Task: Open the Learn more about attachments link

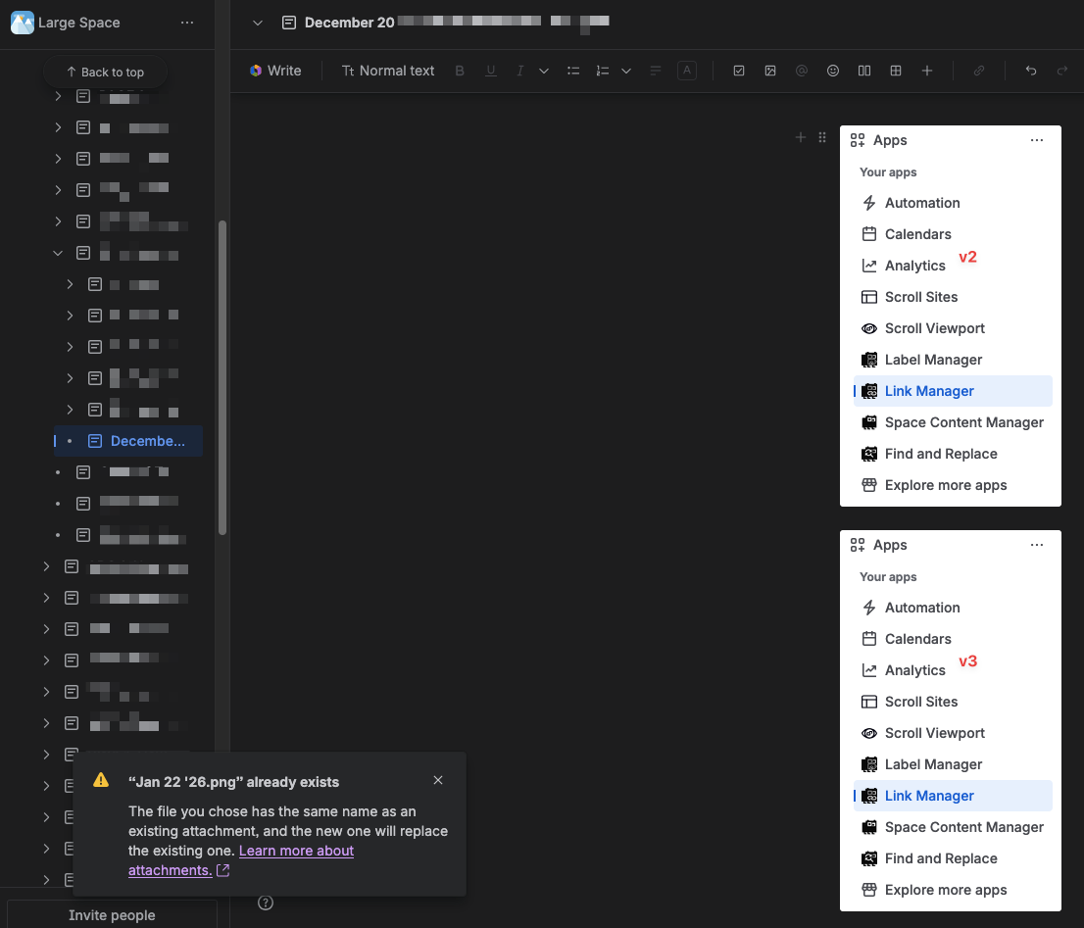Action: tap(296, 851)
